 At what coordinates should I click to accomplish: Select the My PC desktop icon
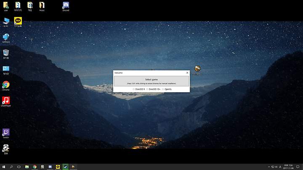click(x=6, y=22)
